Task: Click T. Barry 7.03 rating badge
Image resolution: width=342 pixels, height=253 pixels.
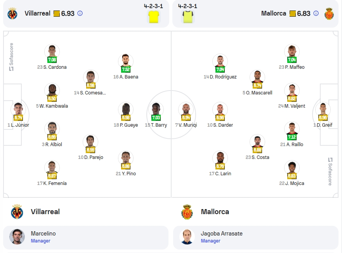Action: pyautogui.click(x=156, y=118)
